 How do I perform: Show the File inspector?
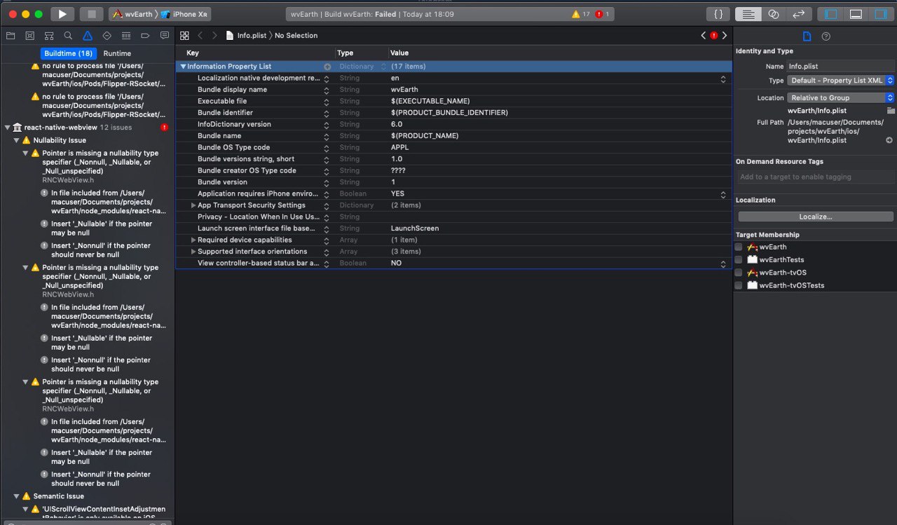click(807, 36)
